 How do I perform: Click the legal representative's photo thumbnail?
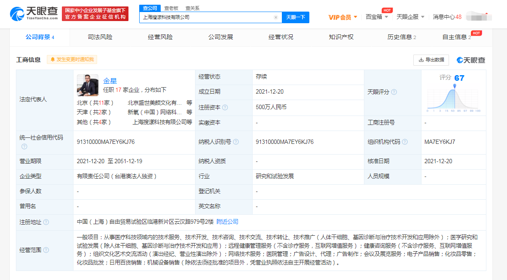point(88,85)
